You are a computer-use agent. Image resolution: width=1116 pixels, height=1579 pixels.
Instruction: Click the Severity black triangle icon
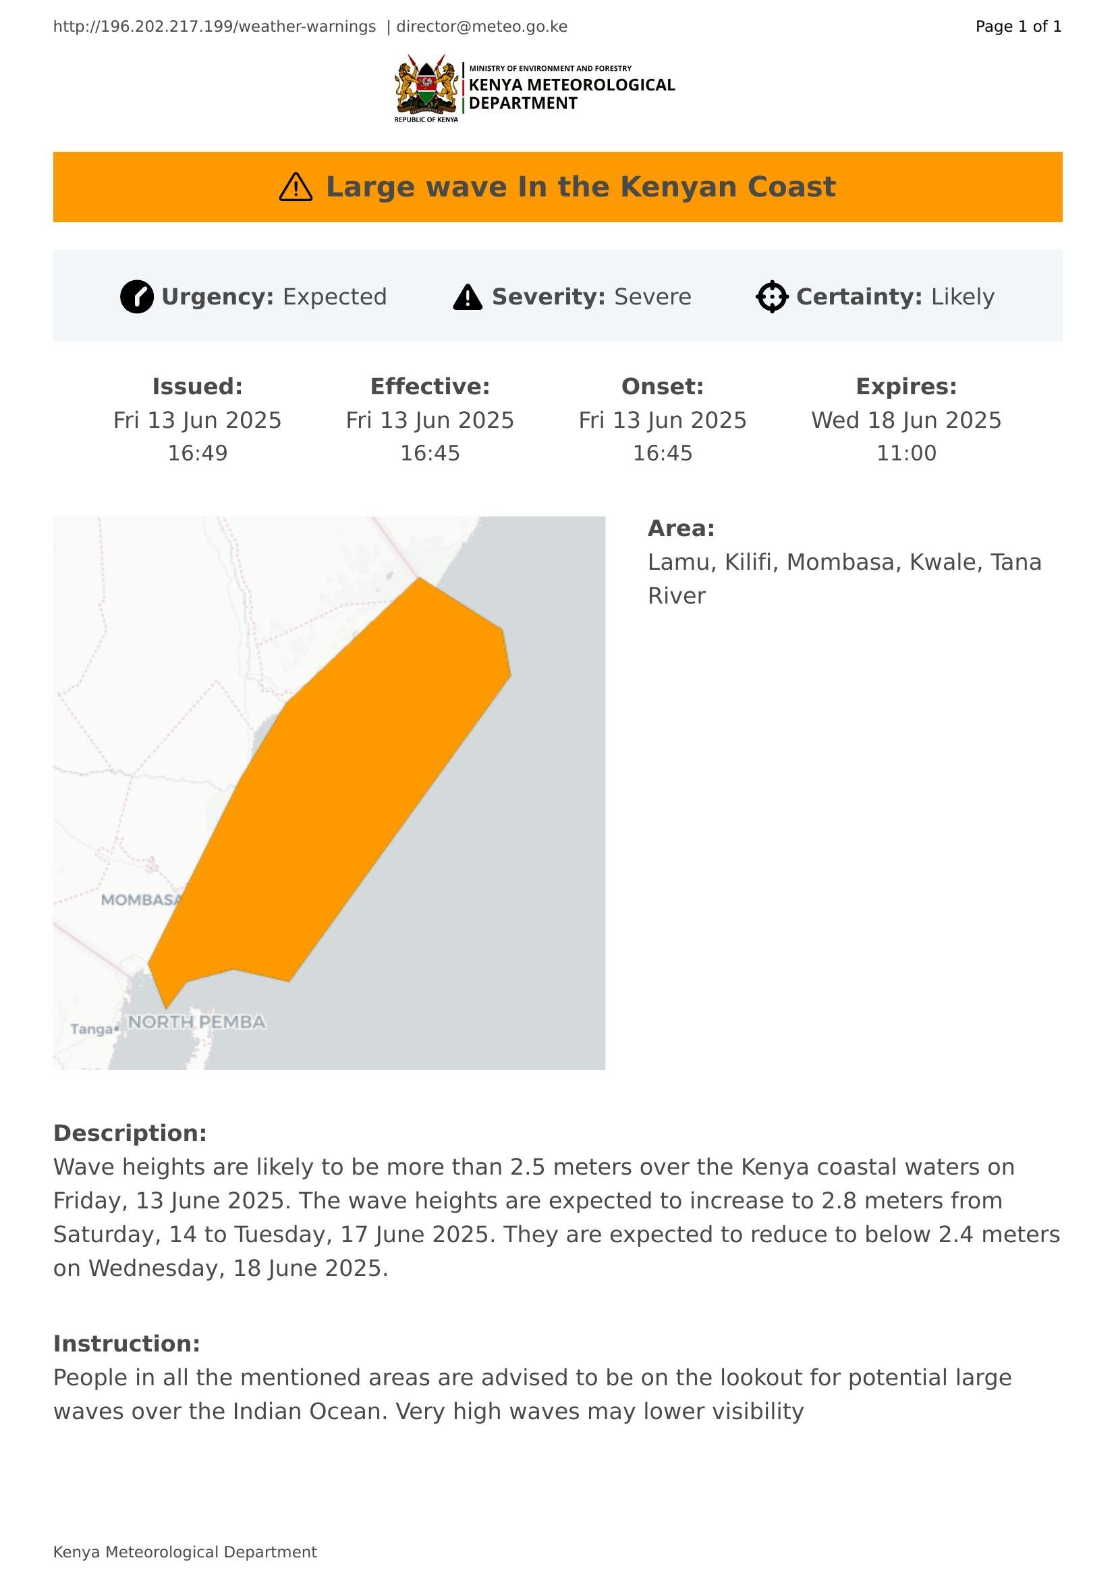[x=468, y=297]
